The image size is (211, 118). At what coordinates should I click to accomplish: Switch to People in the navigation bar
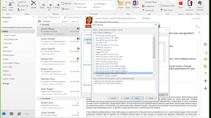coord(19,114)
